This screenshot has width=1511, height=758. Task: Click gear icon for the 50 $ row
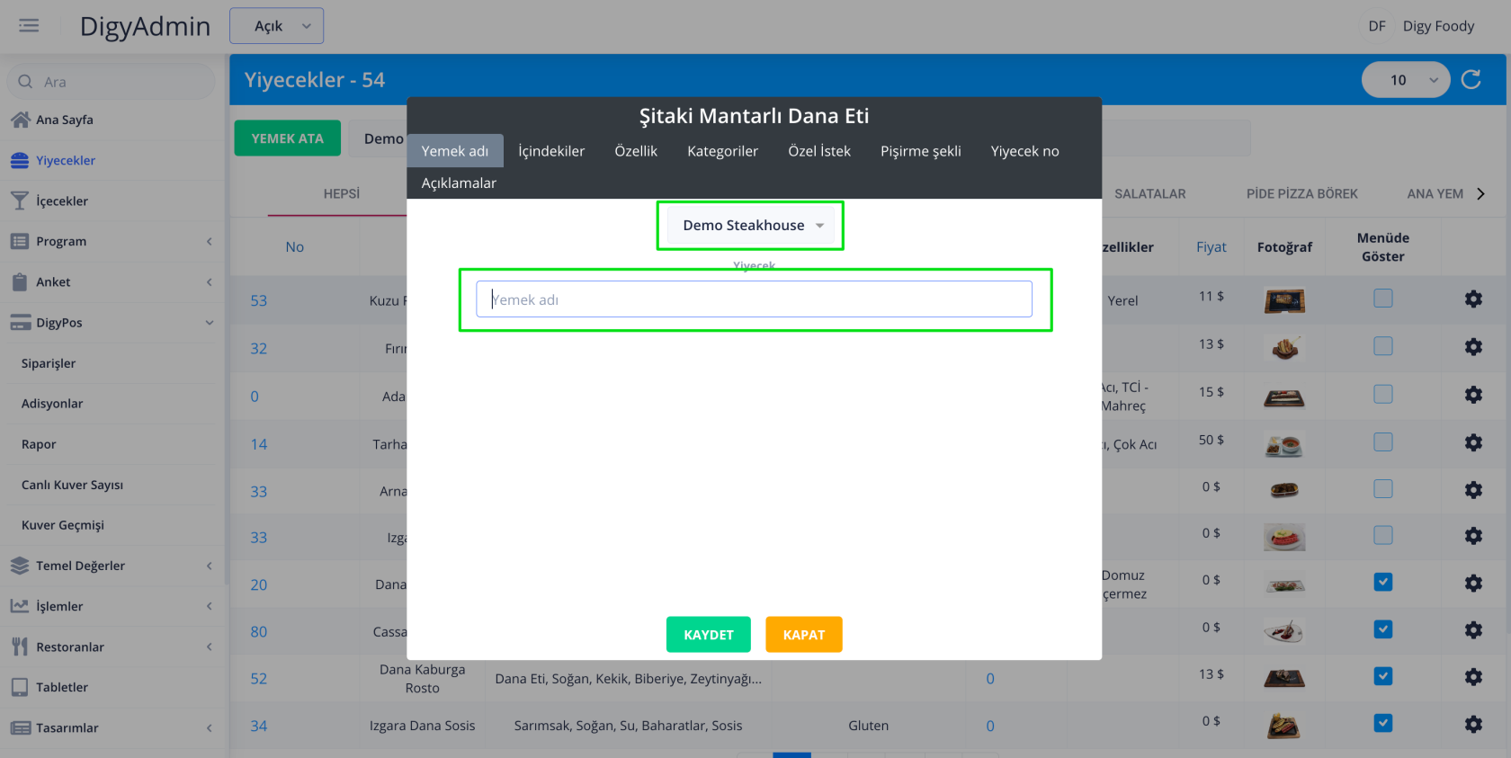click(x=1472, y=442)
